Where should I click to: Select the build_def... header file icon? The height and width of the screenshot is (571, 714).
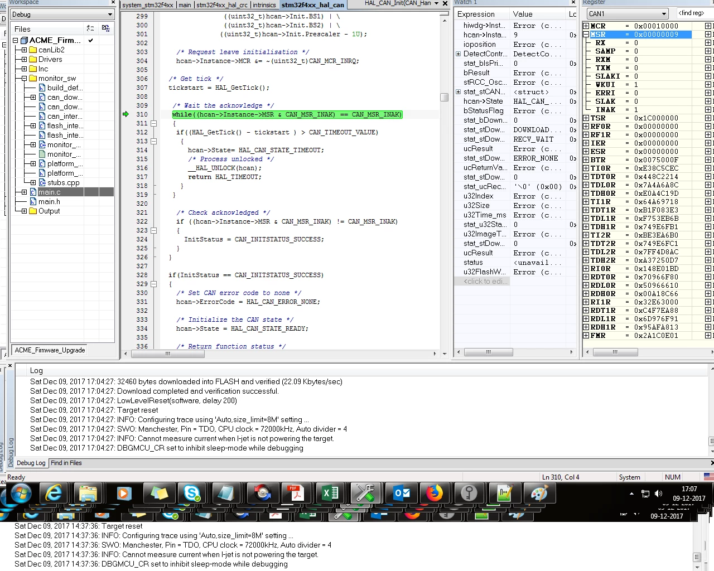(42, 88)
